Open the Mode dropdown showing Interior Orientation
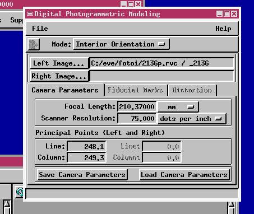254x214 pixels. (x=121, y=44)
